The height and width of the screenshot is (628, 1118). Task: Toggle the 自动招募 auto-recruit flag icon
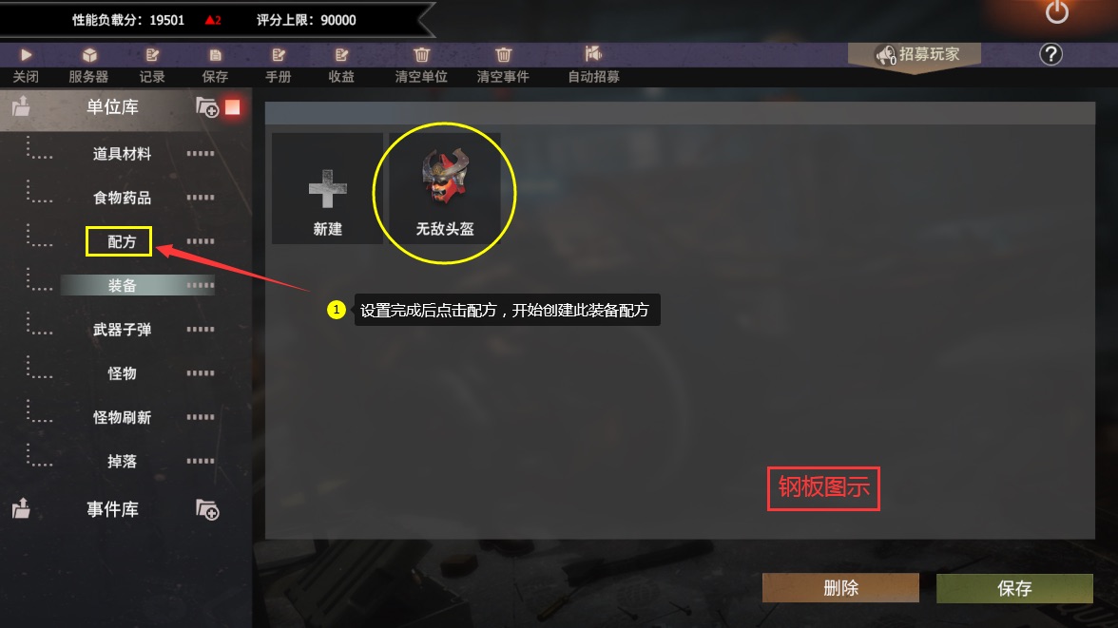(x=593, y=53)
